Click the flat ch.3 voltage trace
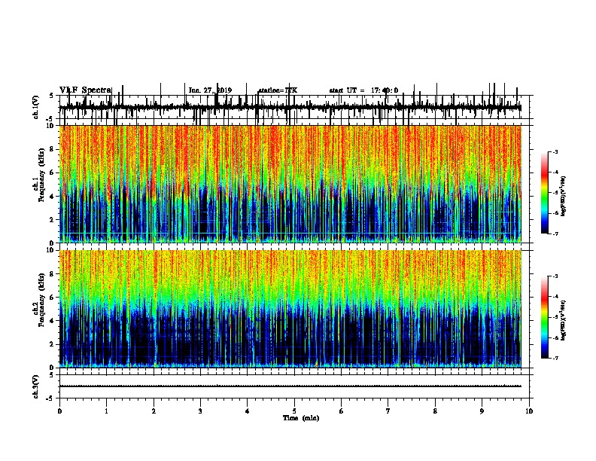This screenshot has height=461, width=596. tap(290, 386)
